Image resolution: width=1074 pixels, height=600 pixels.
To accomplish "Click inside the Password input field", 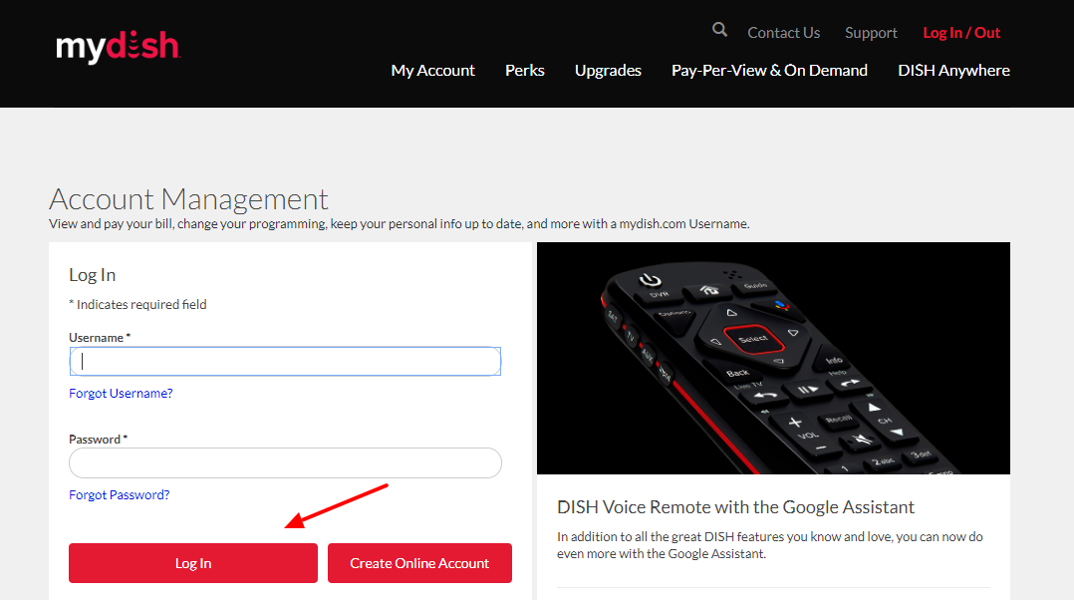I will 285,462.
